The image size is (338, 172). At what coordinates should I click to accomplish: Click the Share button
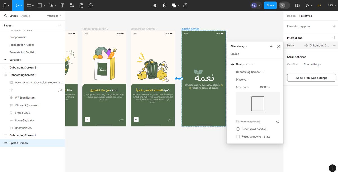(270, 5)
